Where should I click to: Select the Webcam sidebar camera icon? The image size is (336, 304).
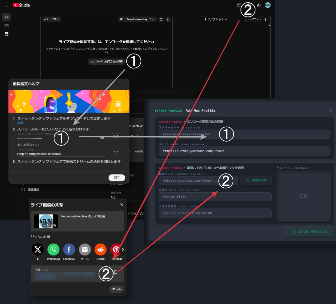7,26
